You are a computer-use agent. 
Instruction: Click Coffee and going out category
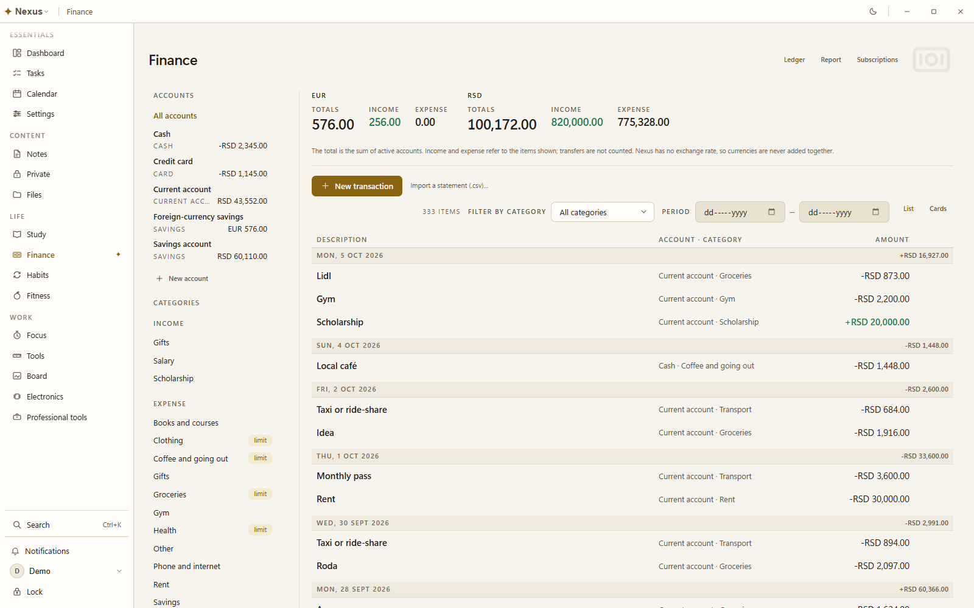(x=191, y=458)
